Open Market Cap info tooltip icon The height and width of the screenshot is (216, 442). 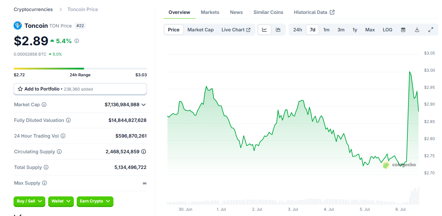click(x=44, y=105)
